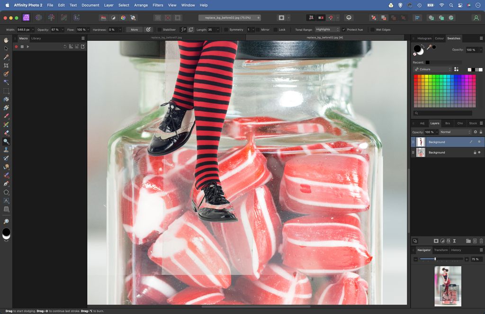Delete layer with trash icon
This screenshot has height=314, width=485.
(481, 241)
